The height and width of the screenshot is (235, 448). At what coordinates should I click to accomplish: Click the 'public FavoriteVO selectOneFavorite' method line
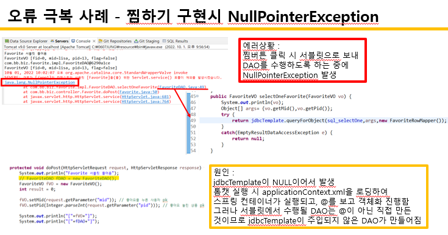click(281, 97)
